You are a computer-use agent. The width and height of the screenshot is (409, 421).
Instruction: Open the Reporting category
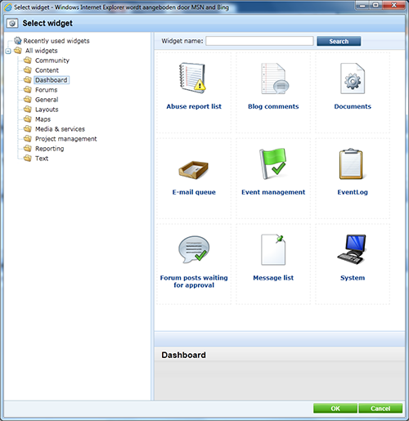pos(49,149)
